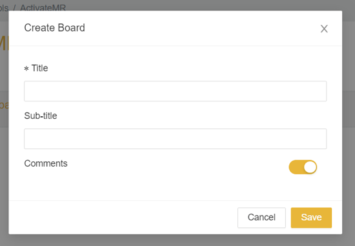Viewport: 355px width, 246px height.
Task: Focus the Title input field
Action: click(x=175, y=91)
